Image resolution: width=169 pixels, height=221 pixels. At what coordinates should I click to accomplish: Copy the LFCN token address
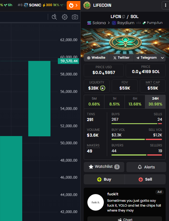coord(123,17)
